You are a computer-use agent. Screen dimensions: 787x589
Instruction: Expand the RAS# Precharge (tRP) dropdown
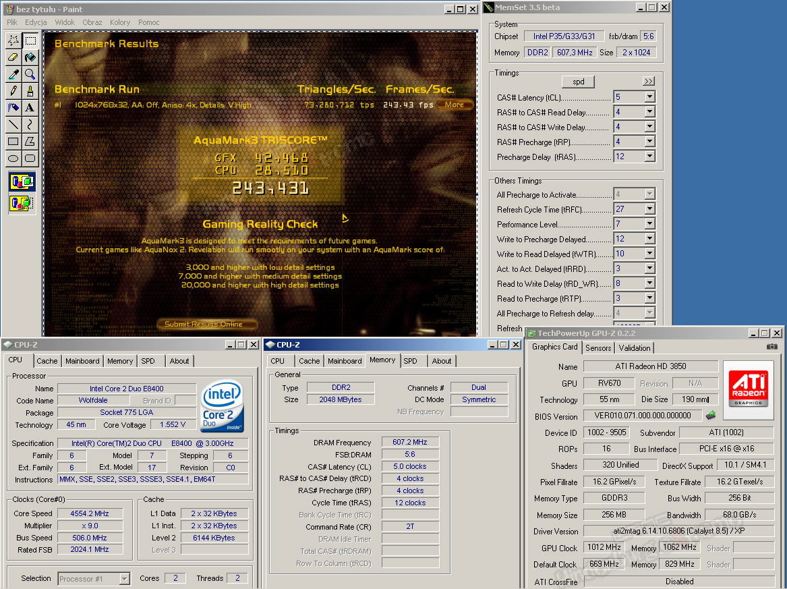click(x=649, y=142)
